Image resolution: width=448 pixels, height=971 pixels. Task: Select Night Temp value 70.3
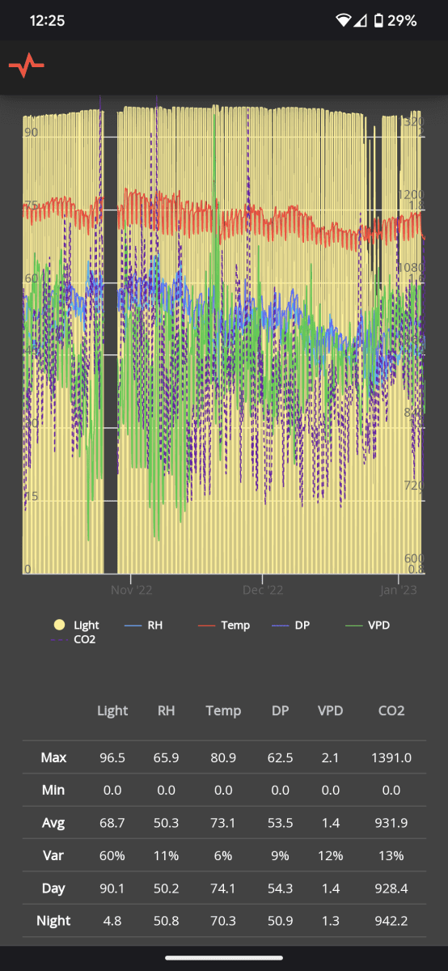point(223,920)
